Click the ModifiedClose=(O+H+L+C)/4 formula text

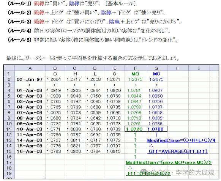click(182, 140)
